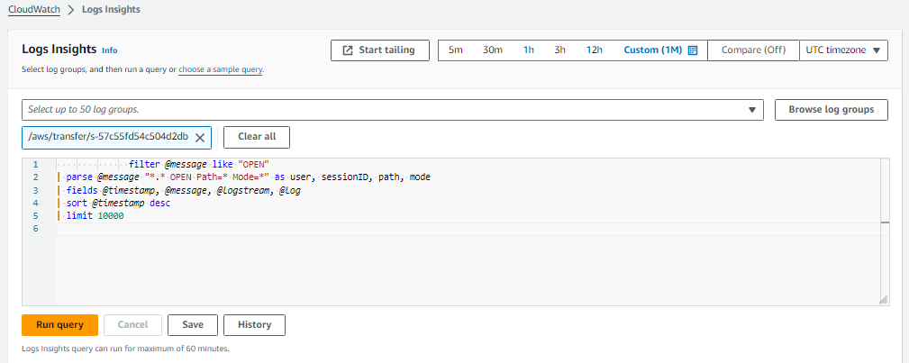909x363 pixels.
Task: Click the Run query button
Action: tap(59, 325)
